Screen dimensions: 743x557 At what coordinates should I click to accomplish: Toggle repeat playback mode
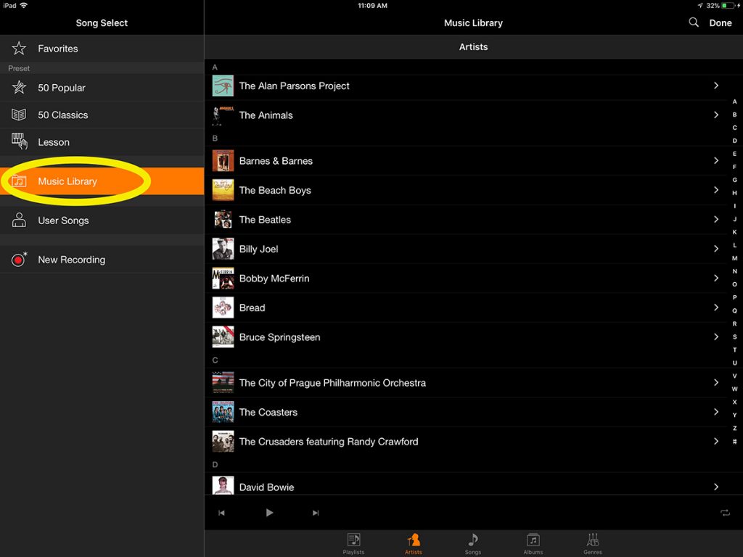[x=725, y=512]
